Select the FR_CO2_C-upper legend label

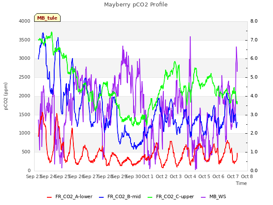(x=175, y=196)
